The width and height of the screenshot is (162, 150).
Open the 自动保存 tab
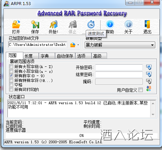(65, 56)
